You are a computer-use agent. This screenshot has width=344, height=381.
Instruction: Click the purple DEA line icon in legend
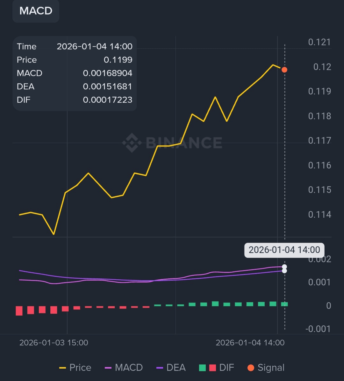[160, 368]
